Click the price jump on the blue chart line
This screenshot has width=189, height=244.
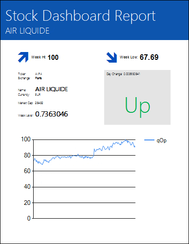pyautogui.click(x=94, y=152)
